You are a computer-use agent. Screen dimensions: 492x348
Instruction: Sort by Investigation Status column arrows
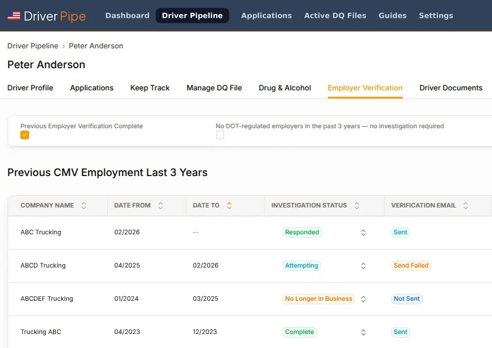[357, 205]
